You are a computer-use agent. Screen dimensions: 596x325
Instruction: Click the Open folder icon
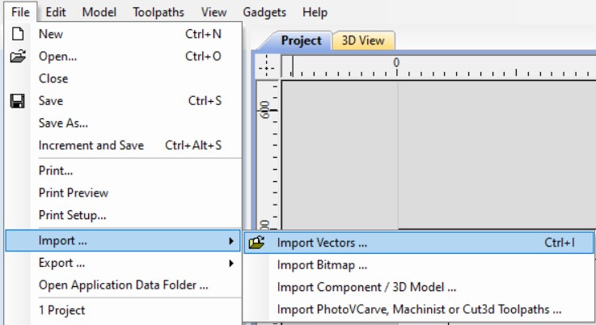[x=17, y=57]
